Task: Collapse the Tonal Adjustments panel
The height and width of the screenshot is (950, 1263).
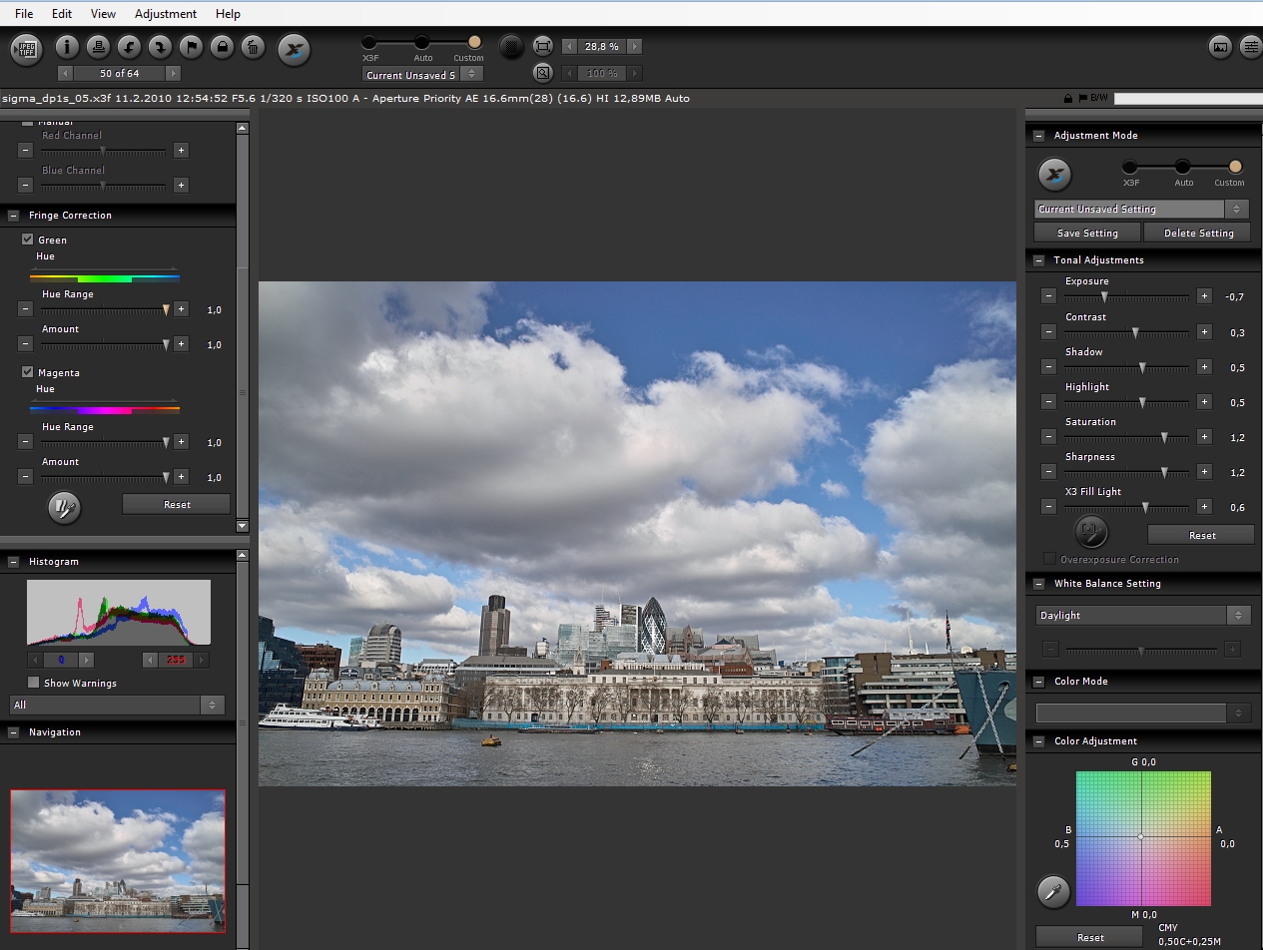Action: 1039,260
